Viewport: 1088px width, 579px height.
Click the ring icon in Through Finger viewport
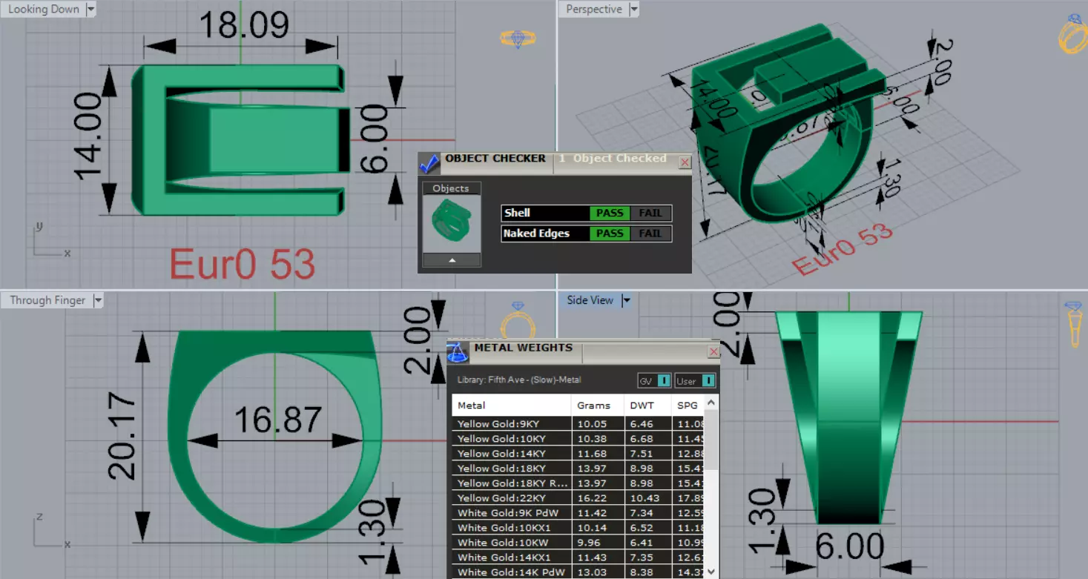[x=517, y=322]
